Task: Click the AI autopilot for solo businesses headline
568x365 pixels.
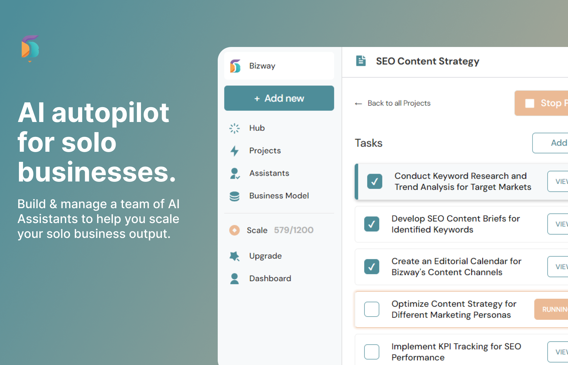Action: [97, 142]
